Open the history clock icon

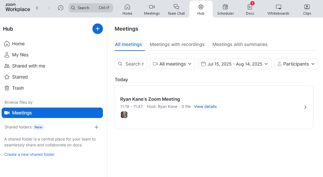coord(60,8)
